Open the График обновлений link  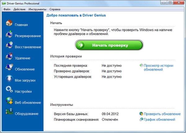[159, 119]
